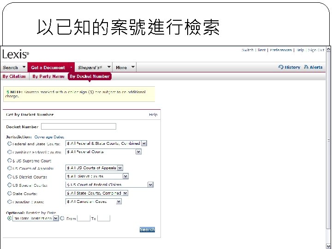The image size is (332, 249).
Task: Expand the More tab dropdown arrow
Action: (x=133, y=67)
